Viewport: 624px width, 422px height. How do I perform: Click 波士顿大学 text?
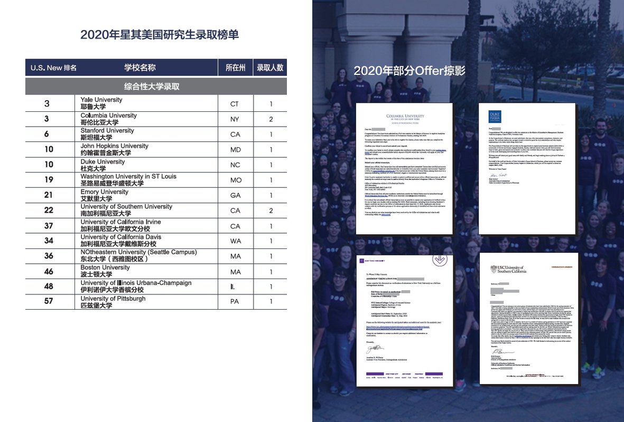(x=96, y=274)
